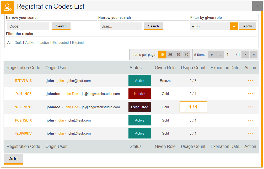Collapse the Registration Codes List panel
The width and height of the screenshot is (264, 169).
pyautogui.click(x=257, y=6)
